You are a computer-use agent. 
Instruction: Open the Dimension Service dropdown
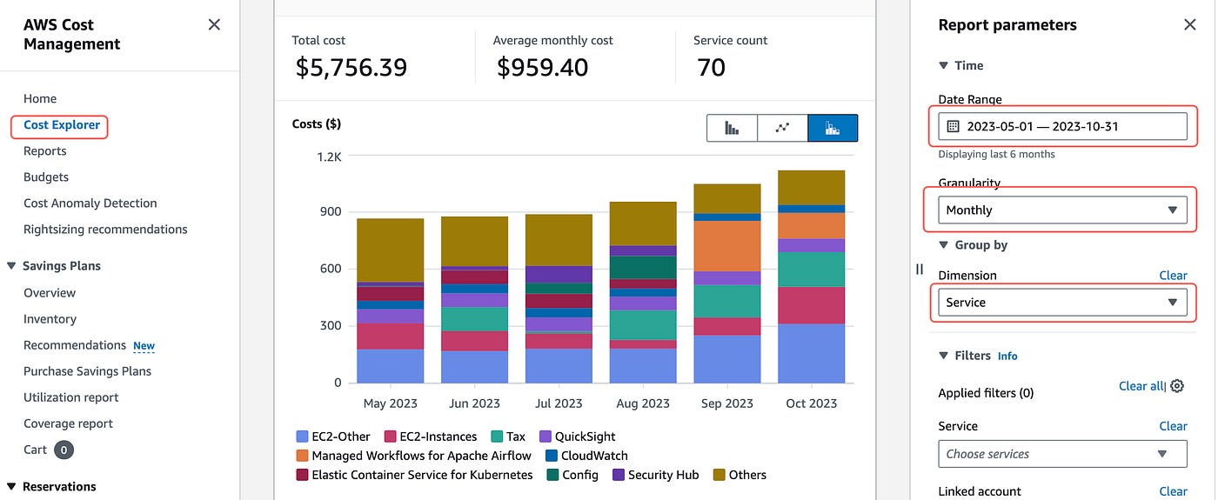tap(1062, 303)
